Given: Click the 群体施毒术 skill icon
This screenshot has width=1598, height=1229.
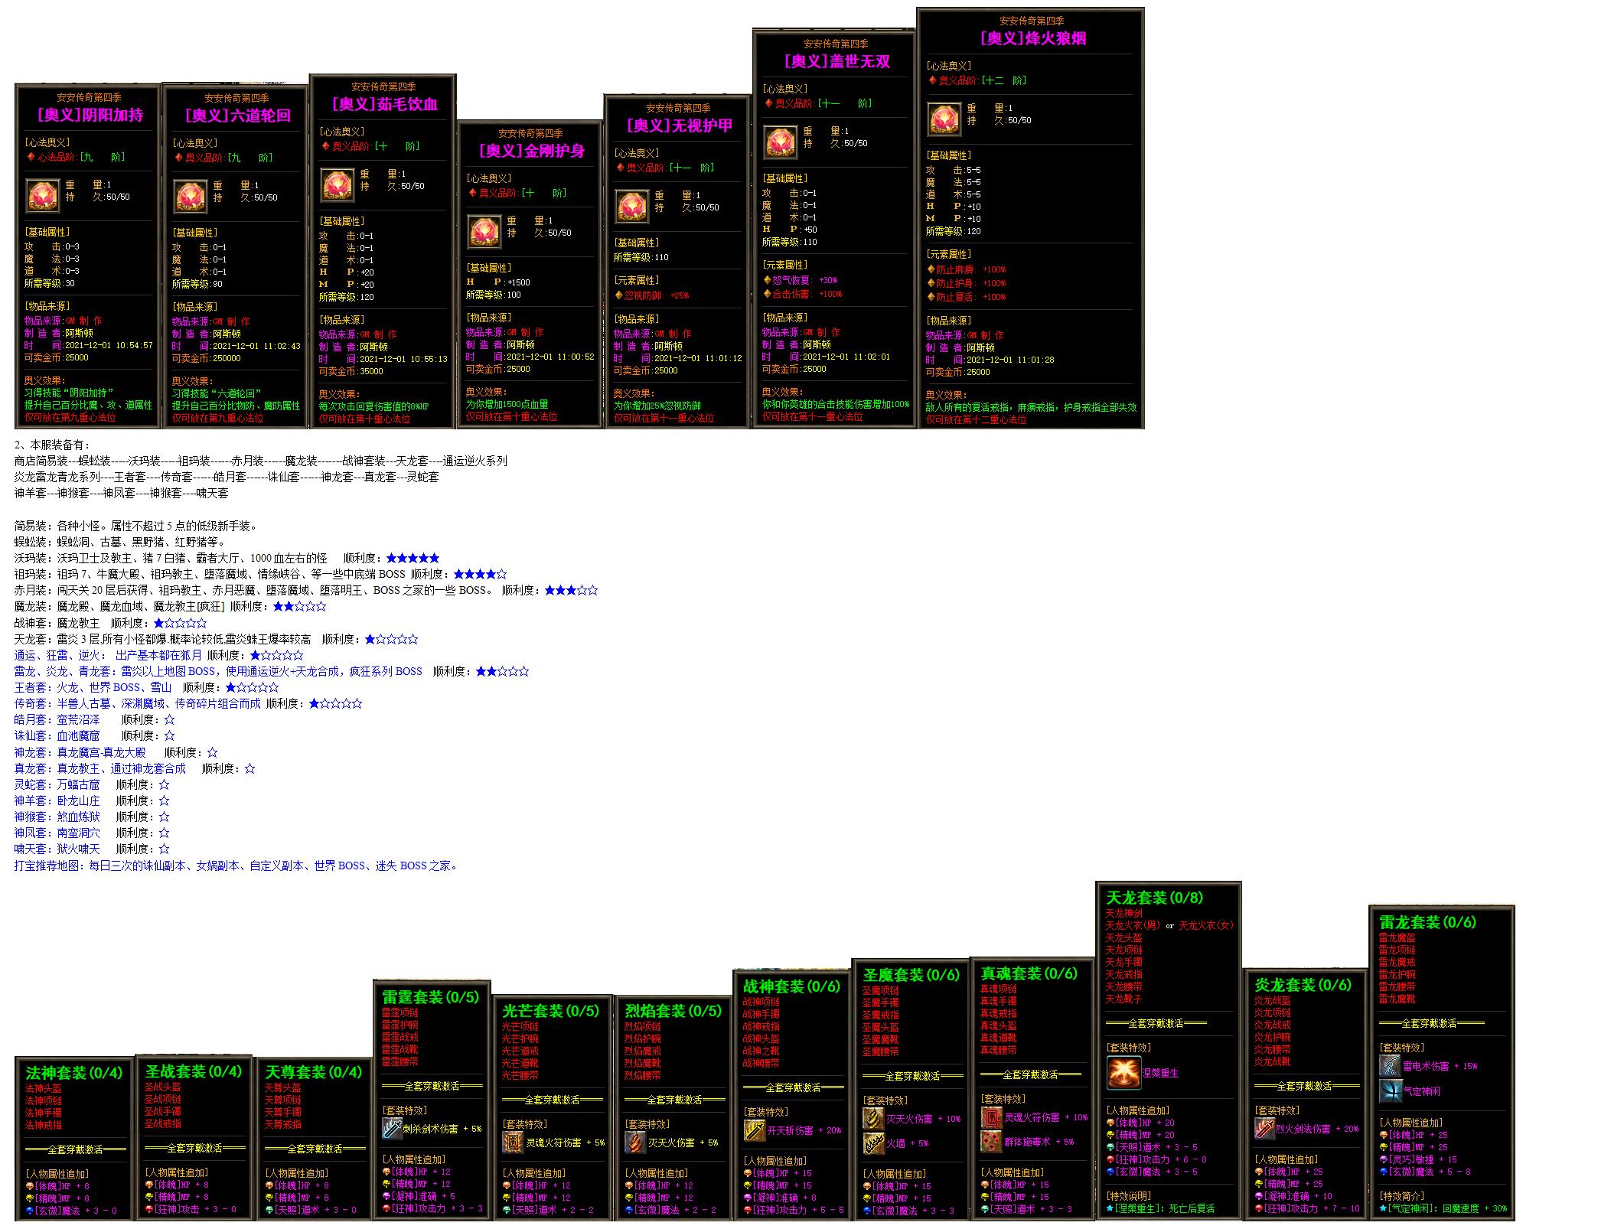Looking at the screenshot, I should tap(992, 1142).
